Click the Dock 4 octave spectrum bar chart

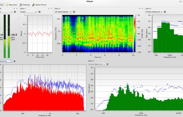click(x=139, y=89)
